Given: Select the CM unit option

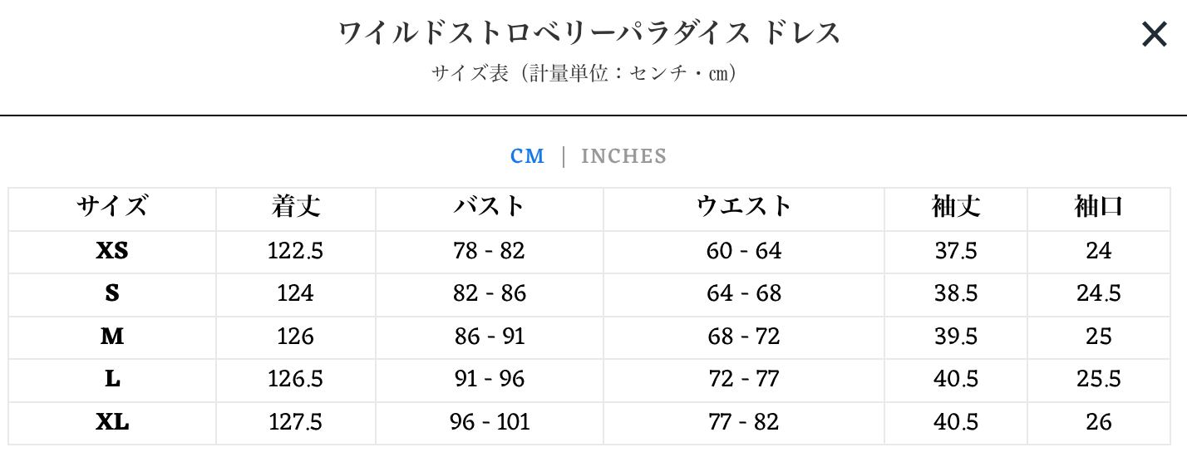Looking at the screenshot, I should [527, 156].
